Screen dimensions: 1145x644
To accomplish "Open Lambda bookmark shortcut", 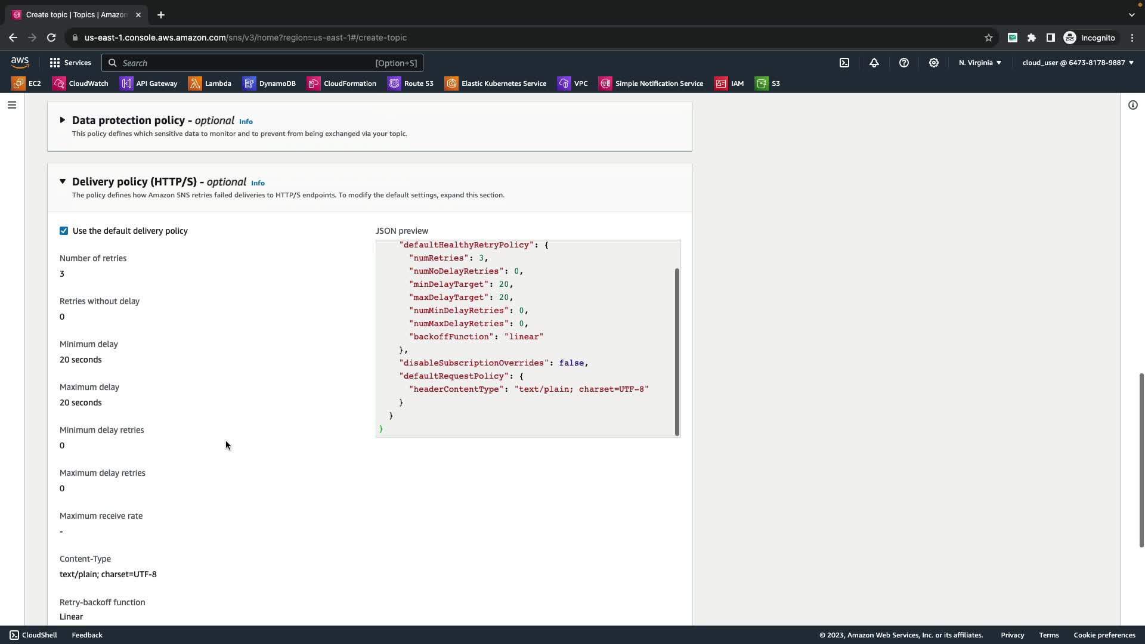I will coord(210,83).
